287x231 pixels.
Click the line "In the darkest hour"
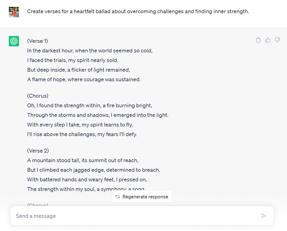[x=90, y=51]
